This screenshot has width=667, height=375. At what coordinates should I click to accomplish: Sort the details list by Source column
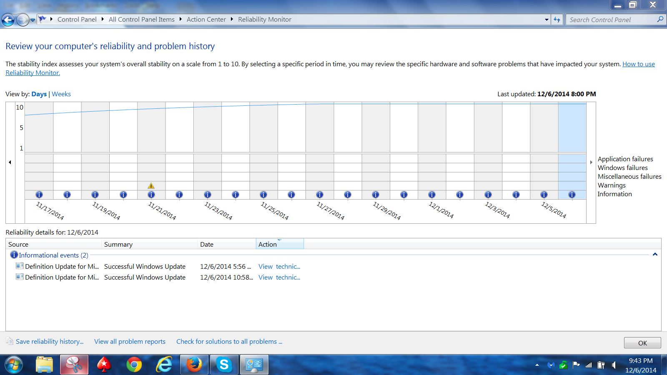(x=54, y=244)
